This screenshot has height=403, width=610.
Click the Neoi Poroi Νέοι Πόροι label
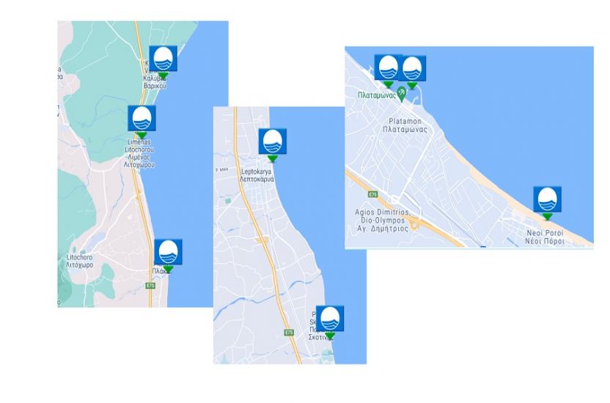pos(545,237)
